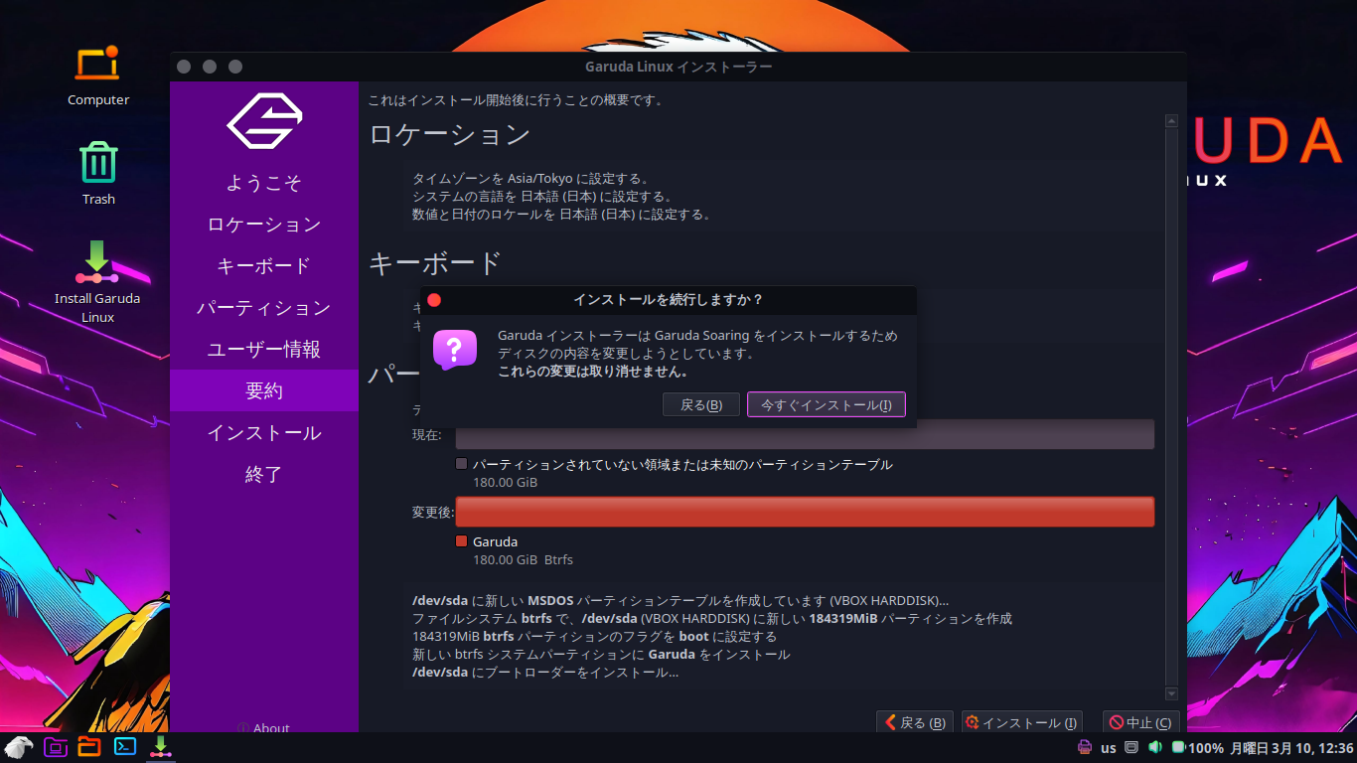Open the us keyboard layout indicator
Image resolution: width=1357 pixels, height=763 pixels.
coord(1109,748)
